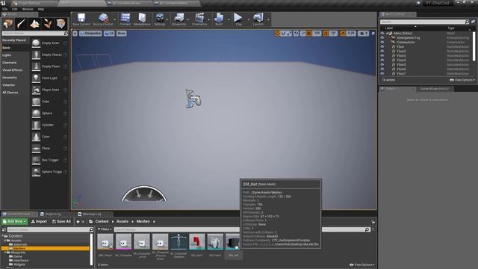Image resolution: width=478 pixels, height=269 pixels.
Task: Select the Landscape mode icon
Action: coord(34,23)
